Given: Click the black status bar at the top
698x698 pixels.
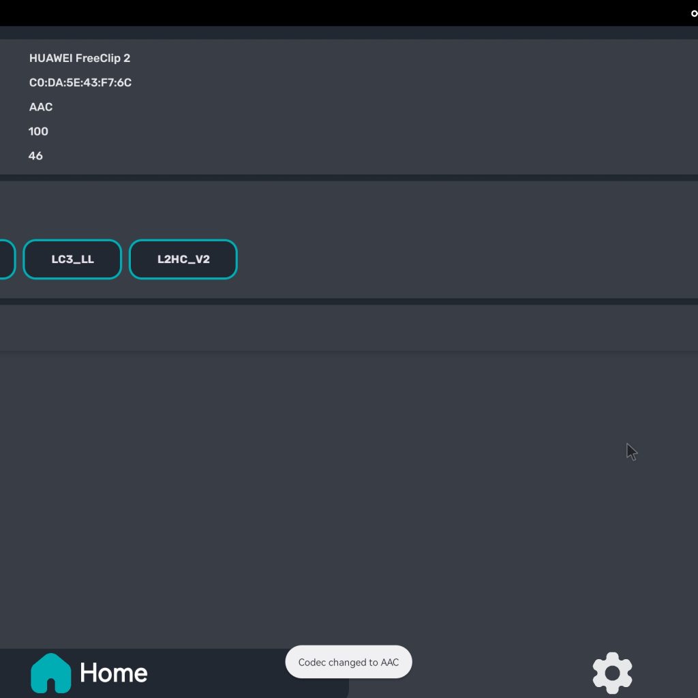Looking at the screenshot, I should [341, 12].
